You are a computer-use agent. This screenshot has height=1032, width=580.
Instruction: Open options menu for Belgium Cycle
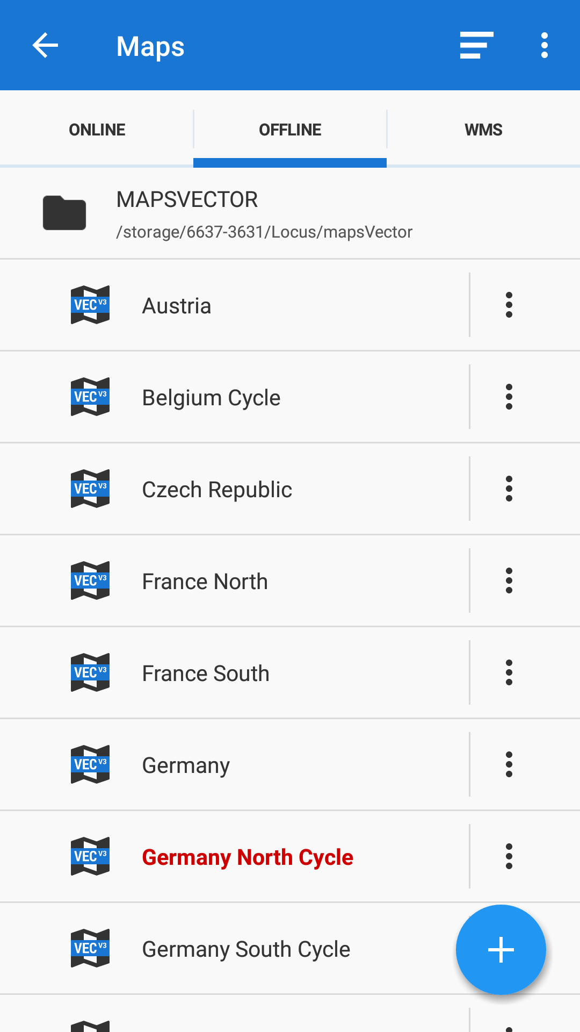click(509, 397)
